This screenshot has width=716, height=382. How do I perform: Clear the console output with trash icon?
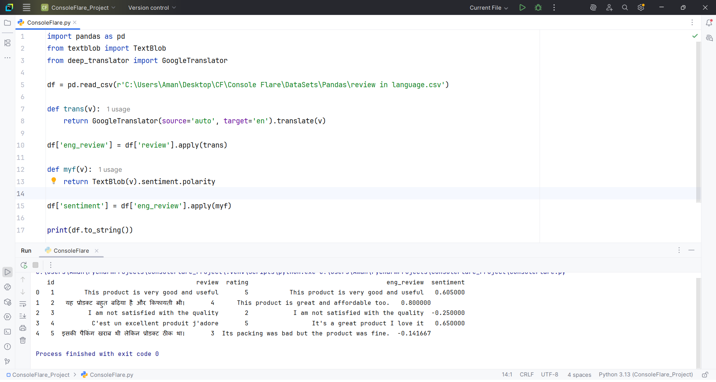coord(23,340)
